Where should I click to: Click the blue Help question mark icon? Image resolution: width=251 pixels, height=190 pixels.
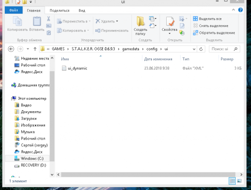point(240,10)
